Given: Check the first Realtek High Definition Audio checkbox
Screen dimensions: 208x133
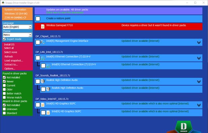Looking at the screenshot, I should click(x=38, y=81).
